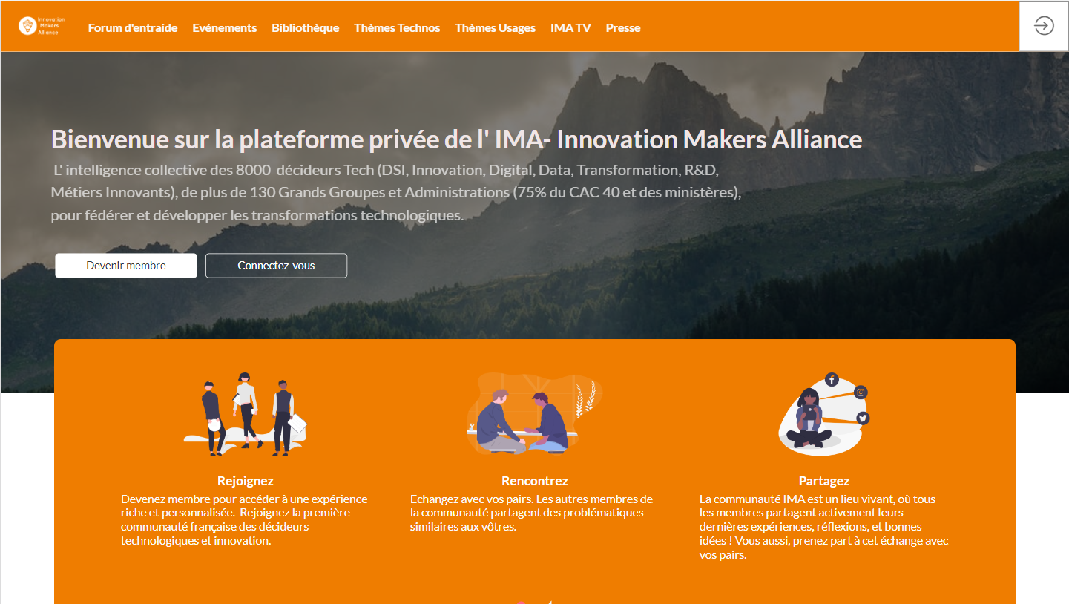Click the Partagez heading
This screenshot has height=604, width=1069.
(x=824, y=481)
